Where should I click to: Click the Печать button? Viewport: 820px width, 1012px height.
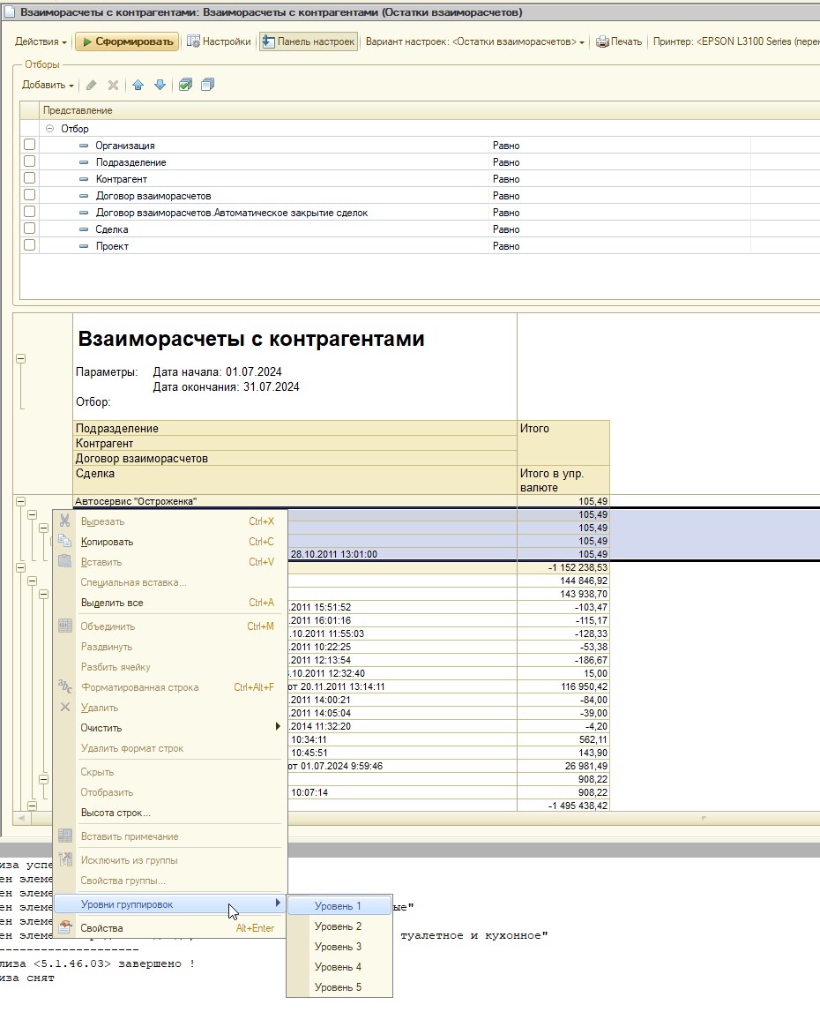619,42
